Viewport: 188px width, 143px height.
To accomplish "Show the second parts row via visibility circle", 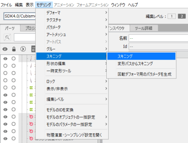I will 5,66.
